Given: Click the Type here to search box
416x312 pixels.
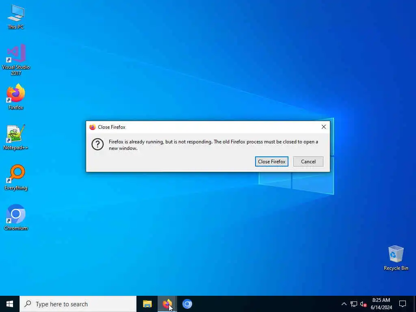Looking at the screenshot, I should coord(78,304).
